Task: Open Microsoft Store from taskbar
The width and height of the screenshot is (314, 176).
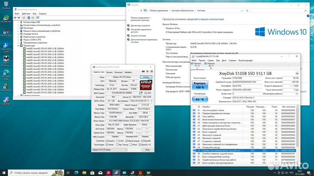Action: pyautogui.click(x=92, y=173)
